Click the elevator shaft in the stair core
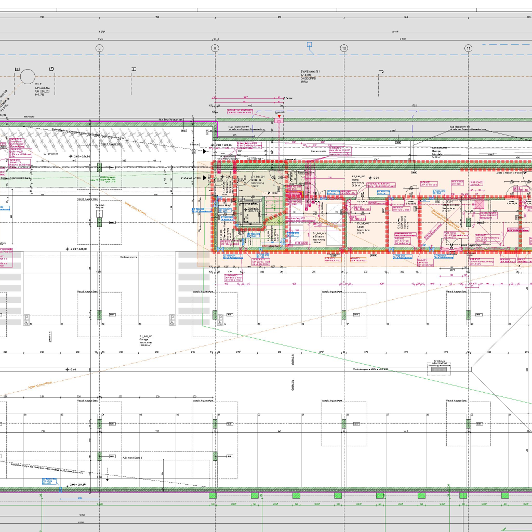Screen dimensions: 532x532 (251, 212)
